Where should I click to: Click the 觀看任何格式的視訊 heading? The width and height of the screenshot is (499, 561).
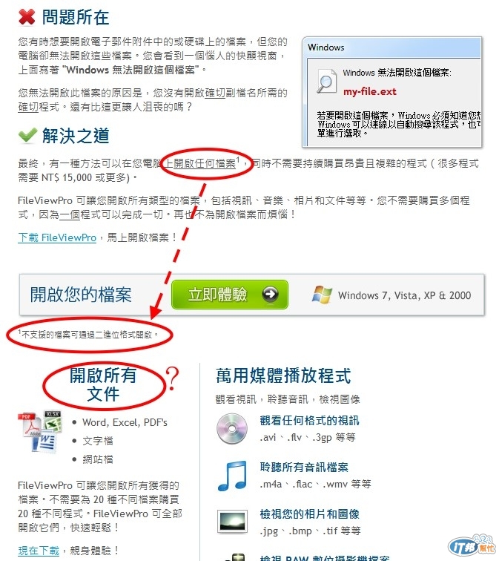point(309,421)
